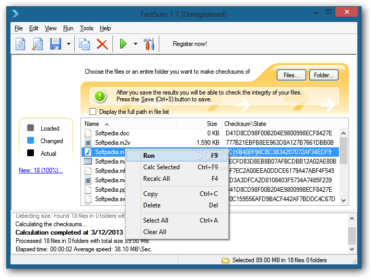The image size is (372, 279).
Task: Click log panel scrollbar up arrow
Action: coord(352,218)
